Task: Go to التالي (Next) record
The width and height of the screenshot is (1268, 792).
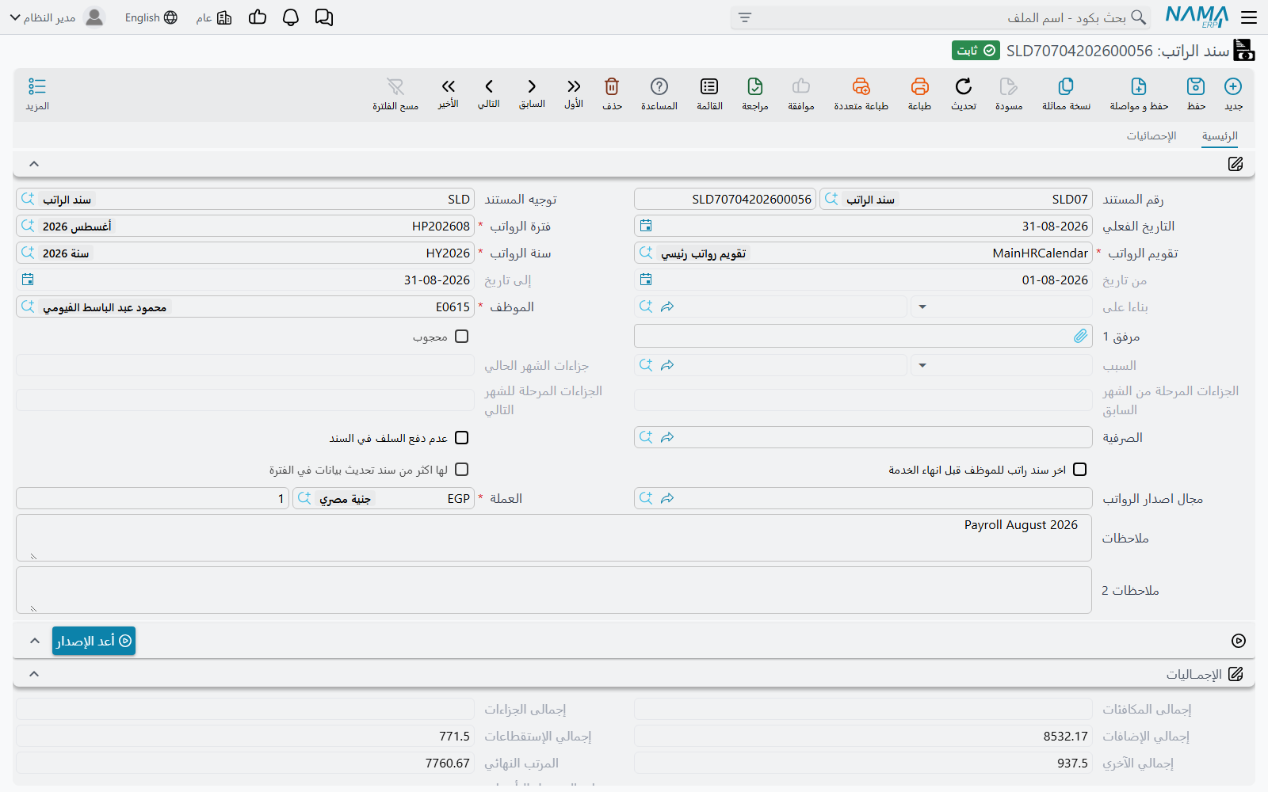Action: pyautogui.click(x=489, y=86)
